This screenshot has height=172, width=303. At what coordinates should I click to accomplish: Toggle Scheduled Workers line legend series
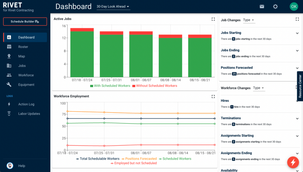click(175, 159)
